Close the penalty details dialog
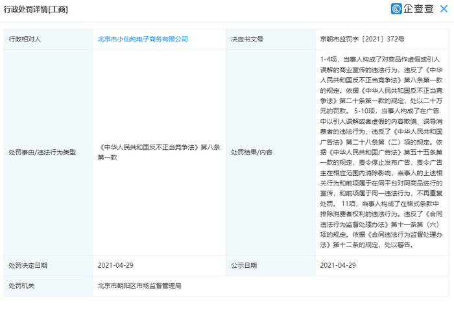 pyautogui.click(x=444, y=9)
